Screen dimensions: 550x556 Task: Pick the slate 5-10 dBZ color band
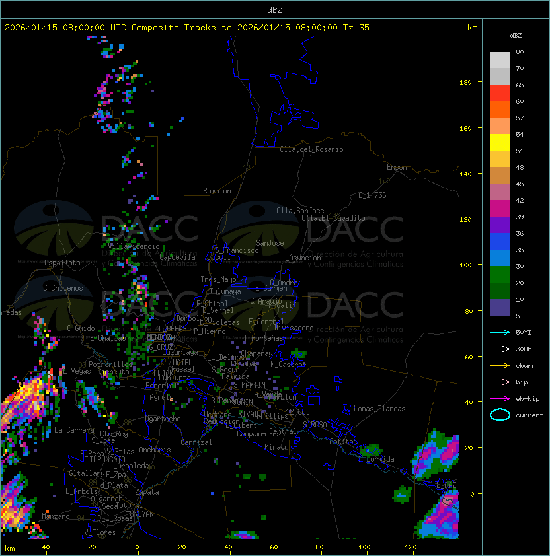(500, 308)
